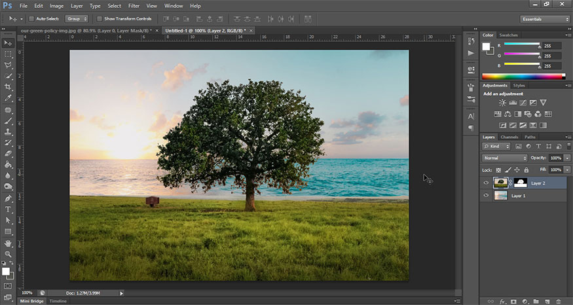The height and width of the screenshot is (305, 573).
Task: Pick the Horizontal Type tool
Action: (x=8, y=209)
